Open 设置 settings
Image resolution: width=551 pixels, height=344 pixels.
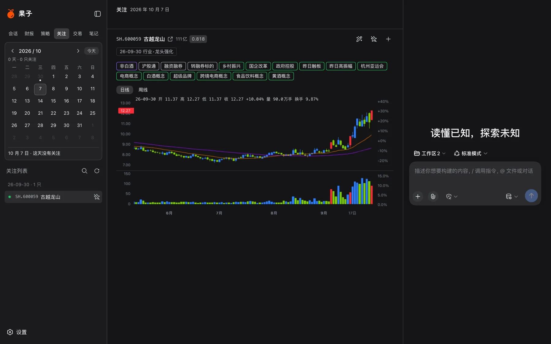click(17, 332)
